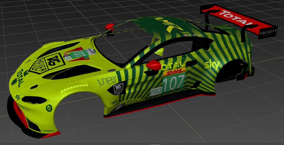Click the red side mirror on the door
284x145 pixels.
pos(153,65)
